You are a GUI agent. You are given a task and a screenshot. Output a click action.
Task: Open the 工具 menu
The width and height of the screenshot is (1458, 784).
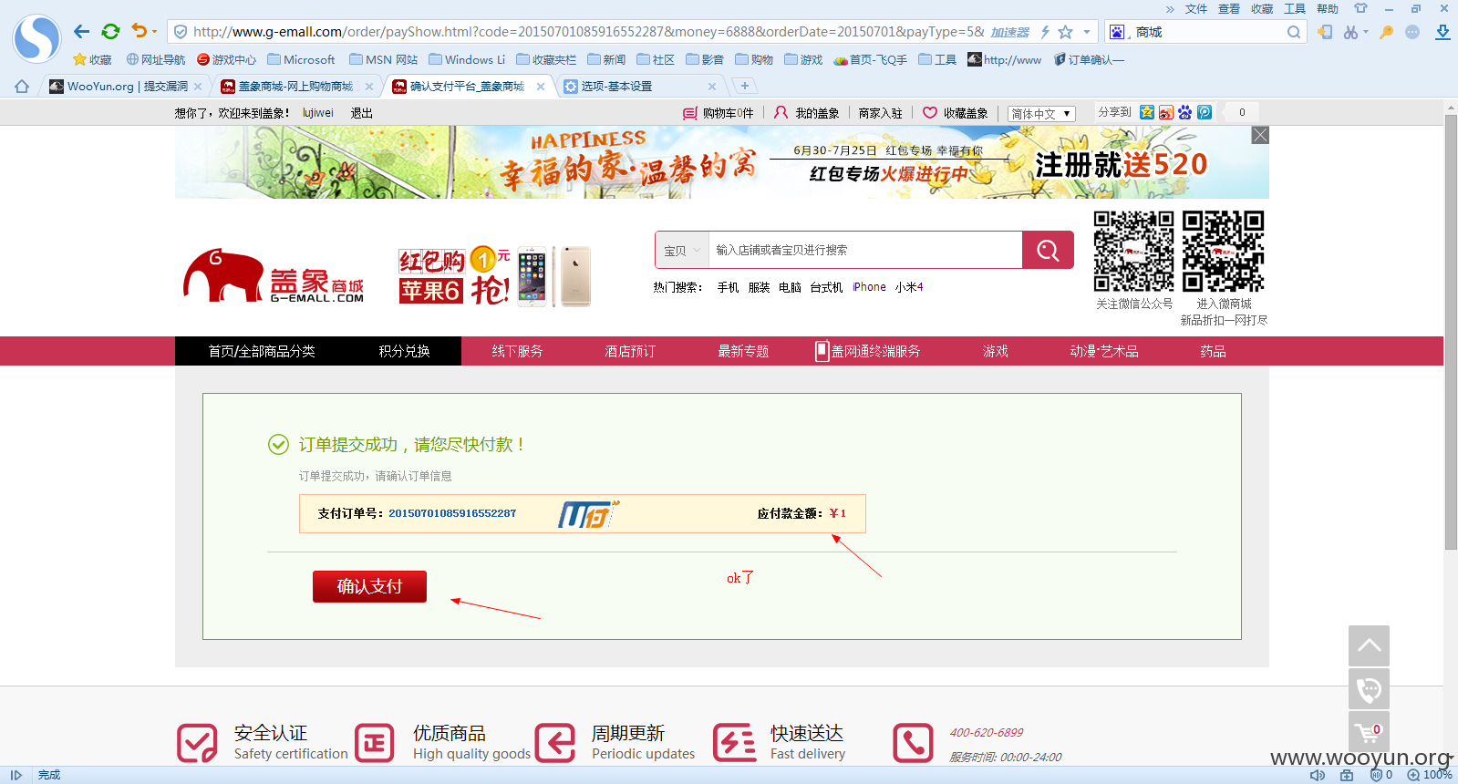pyautogui.click(x=1295, y=9)
